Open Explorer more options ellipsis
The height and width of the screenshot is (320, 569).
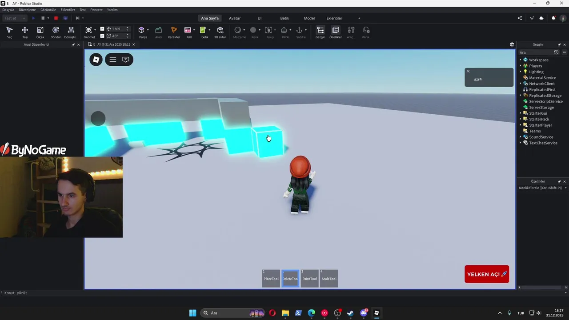565,52
